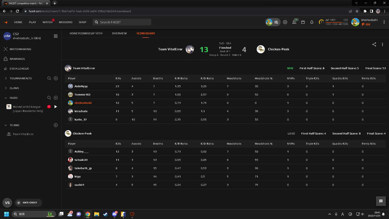Open the Chrome extensions puzzle icon

click(365, 11)
